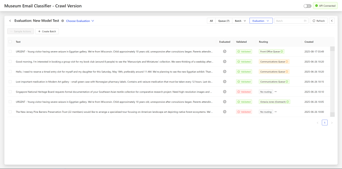
Task: Open evaluation settings gear icon
Action: [62, 21]
